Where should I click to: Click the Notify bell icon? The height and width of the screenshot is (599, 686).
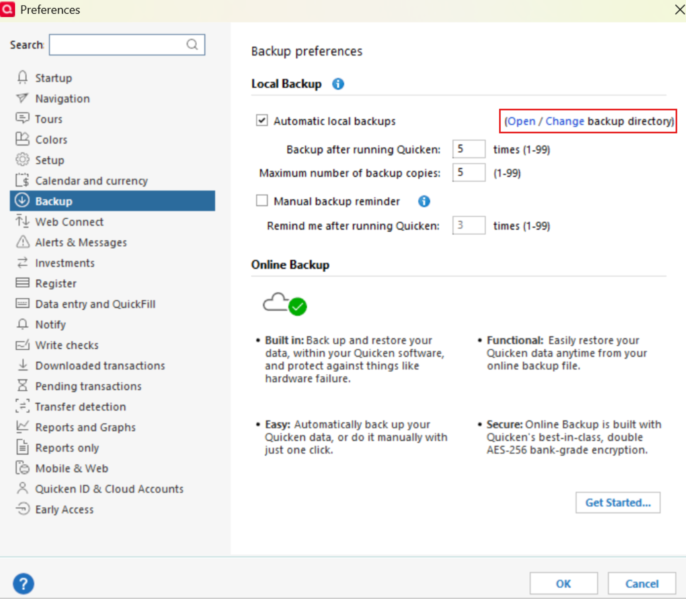click(23, 324)
